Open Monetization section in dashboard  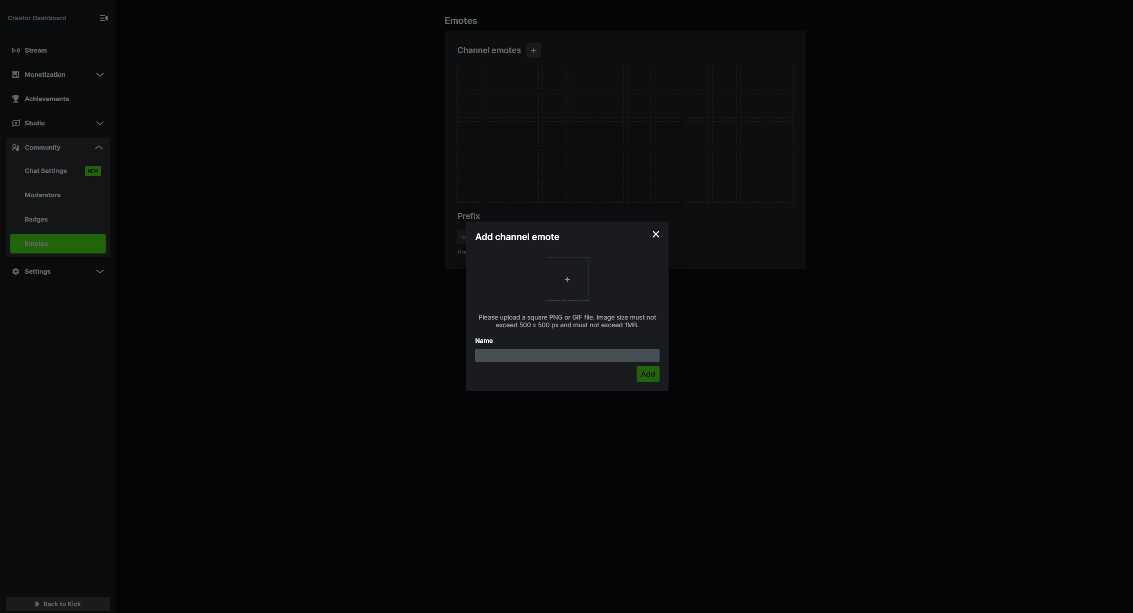coord(57,75)
